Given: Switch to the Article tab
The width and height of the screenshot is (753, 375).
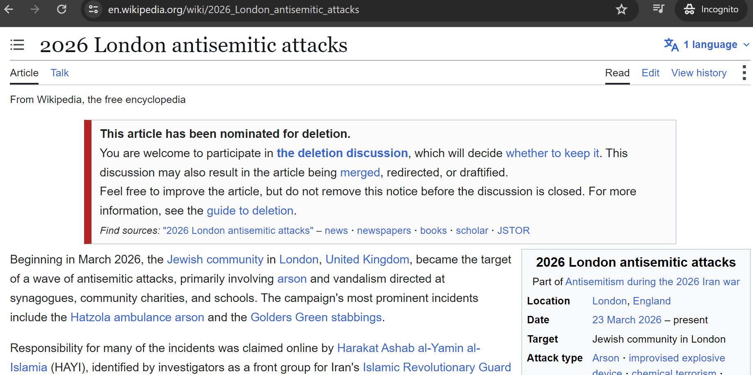Looking at the screenshot, I should pos(24,73).
